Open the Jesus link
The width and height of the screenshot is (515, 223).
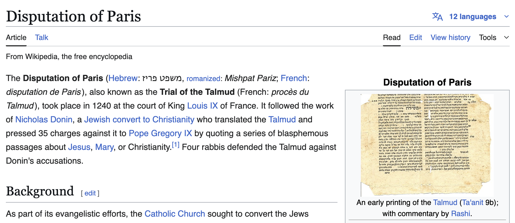point(79,147)
